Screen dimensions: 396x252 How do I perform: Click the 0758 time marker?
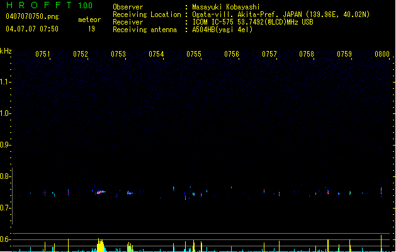coord(307,54)
